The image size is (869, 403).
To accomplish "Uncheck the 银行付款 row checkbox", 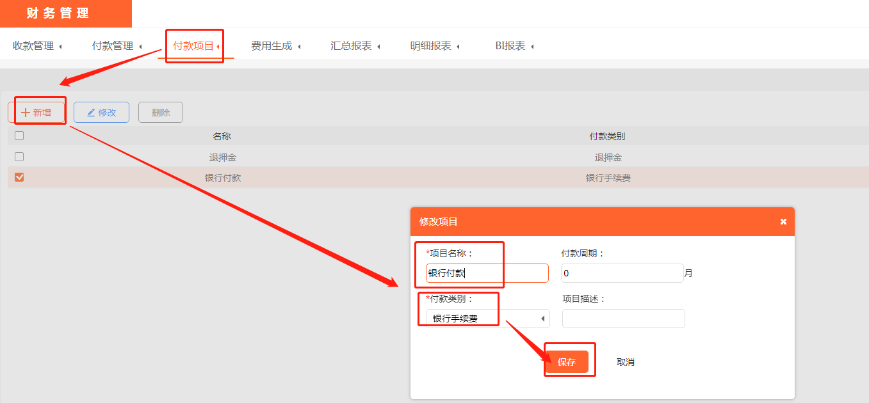I will (x=19, y=177).
